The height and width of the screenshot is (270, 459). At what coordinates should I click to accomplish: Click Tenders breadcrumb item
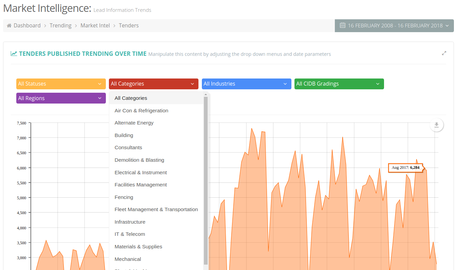[129, 26]
